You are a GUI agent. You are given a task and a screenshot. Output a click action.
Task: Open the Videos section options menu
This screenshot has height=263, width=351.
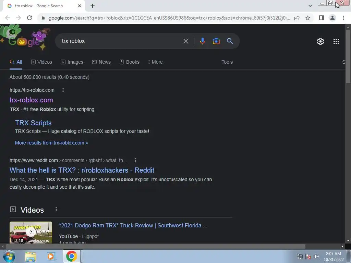[x=56, y=210]
